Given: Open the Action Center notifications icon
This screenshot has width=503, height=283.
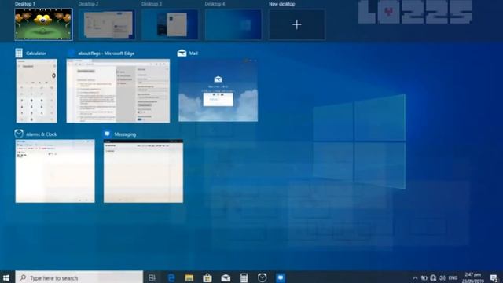Looking at the screenshot, I should 494,277.
